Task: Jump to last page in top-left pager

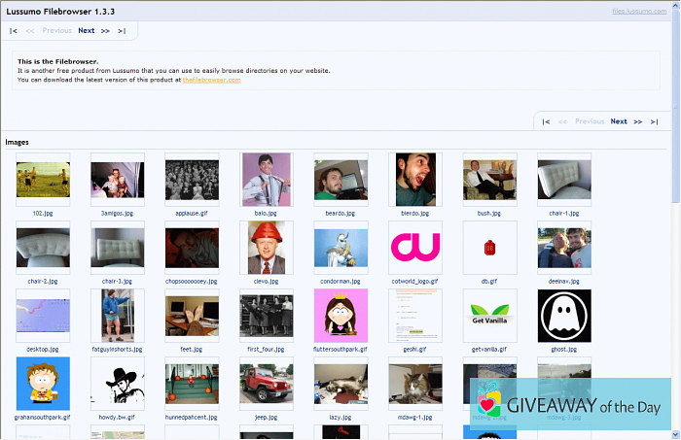Action: 122,31
